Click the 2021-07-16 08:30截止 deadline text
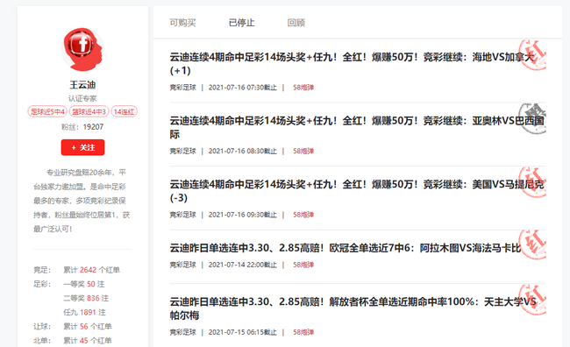This screenshot has height=347, width=570. coord(242,151)
